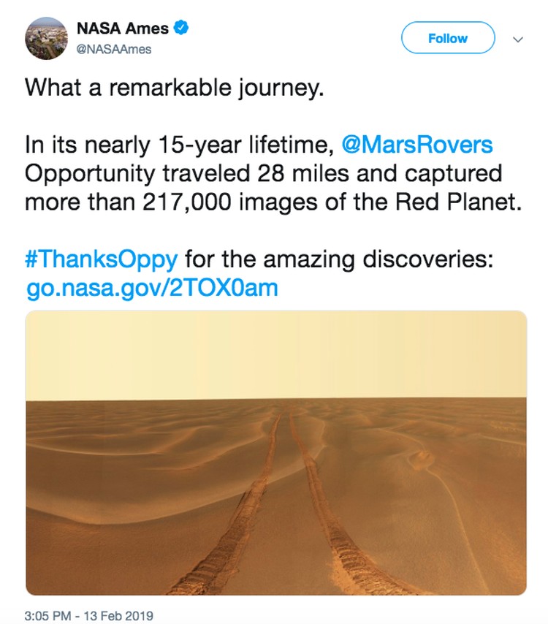Click the 3:05 PM tweet time

(x=47, y=615)
